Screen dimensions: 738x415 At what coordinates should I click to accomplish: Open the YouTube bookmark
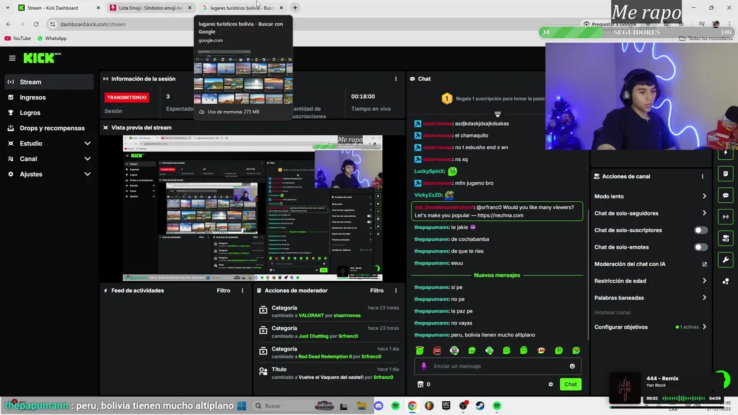[x=17, y=39]
